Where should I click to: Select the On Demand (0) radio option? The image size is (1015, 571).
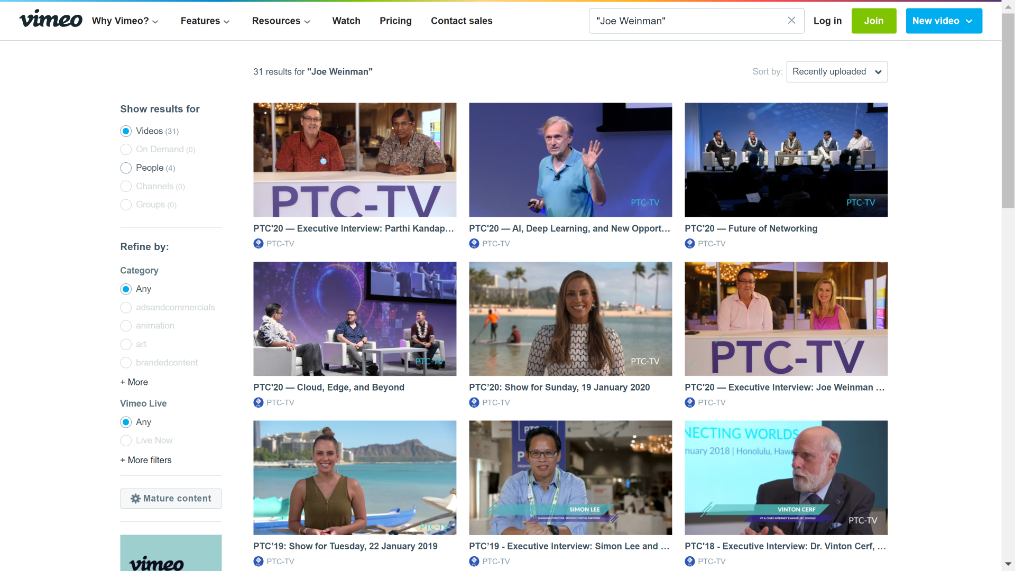(x=126, y=150)
